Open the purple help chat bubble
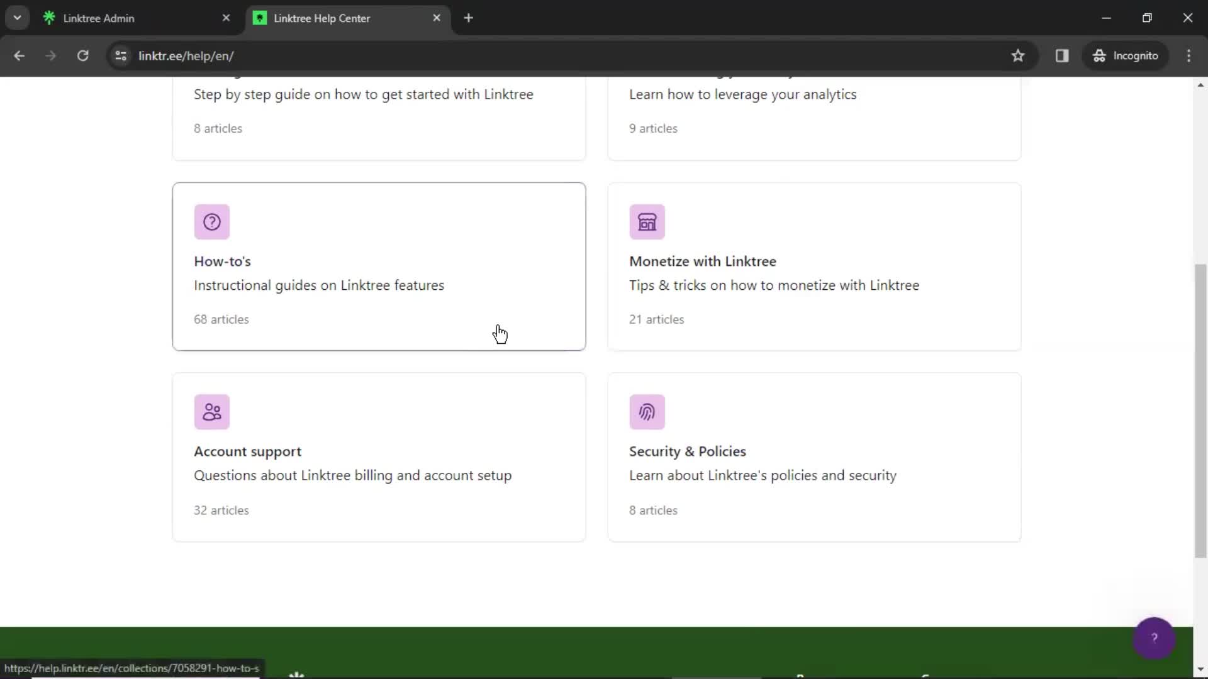 pyautogui.click(x=1153, y=638)
